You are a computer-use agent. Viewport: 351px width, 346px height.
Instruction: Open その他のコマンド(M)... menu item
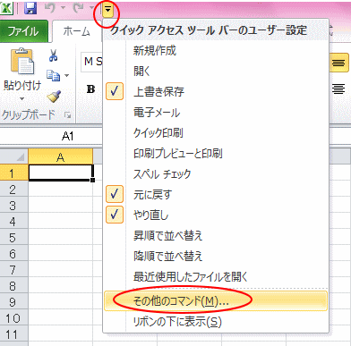(216, 301)
